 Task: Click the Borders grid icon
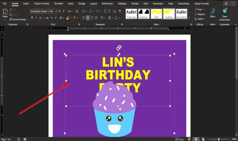[x=116, y=18]
